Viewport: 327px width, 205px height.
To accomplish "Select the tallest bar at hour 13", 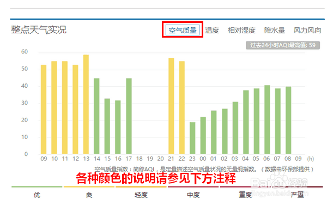I will tap(86, 104).
